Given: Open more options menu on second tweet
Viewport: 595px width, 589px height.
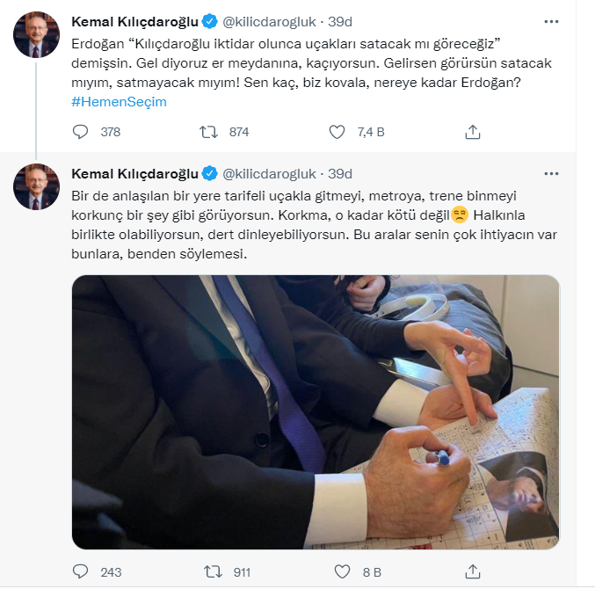Looking at the screenshot, I should coord(551,173).
